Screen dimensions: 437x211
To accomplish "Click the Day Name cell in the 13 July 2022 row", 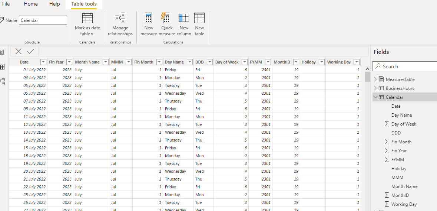I will point(178,132).
